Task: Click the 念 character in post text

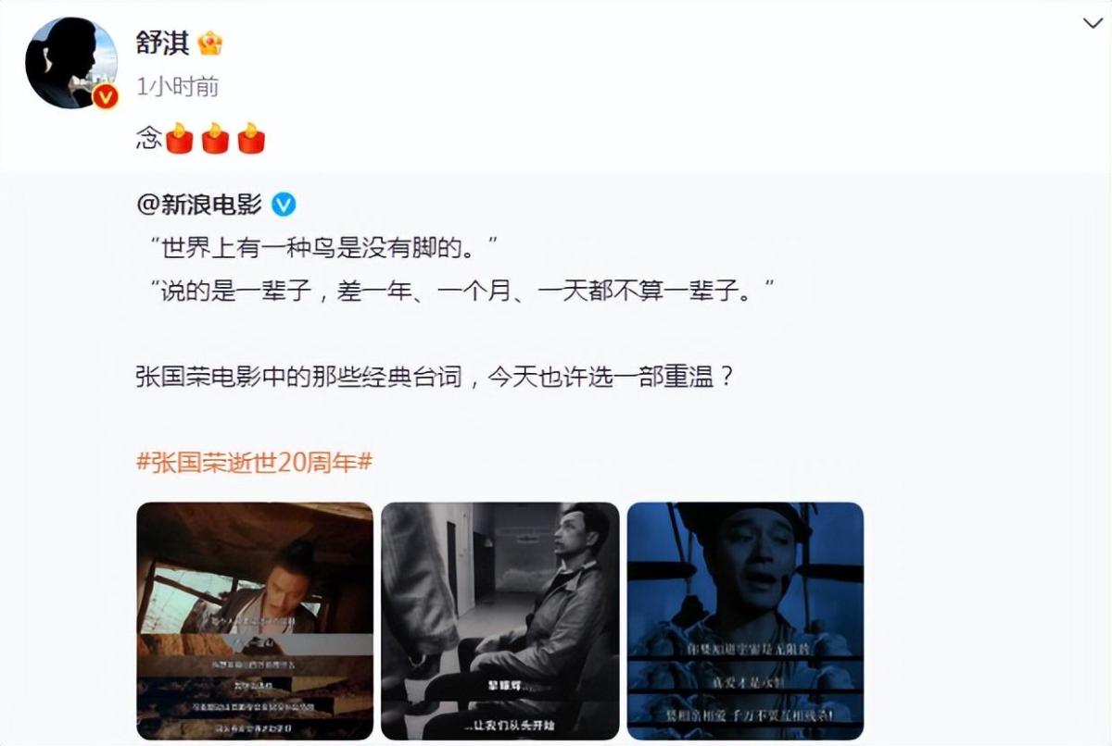Action: [149, 139]
